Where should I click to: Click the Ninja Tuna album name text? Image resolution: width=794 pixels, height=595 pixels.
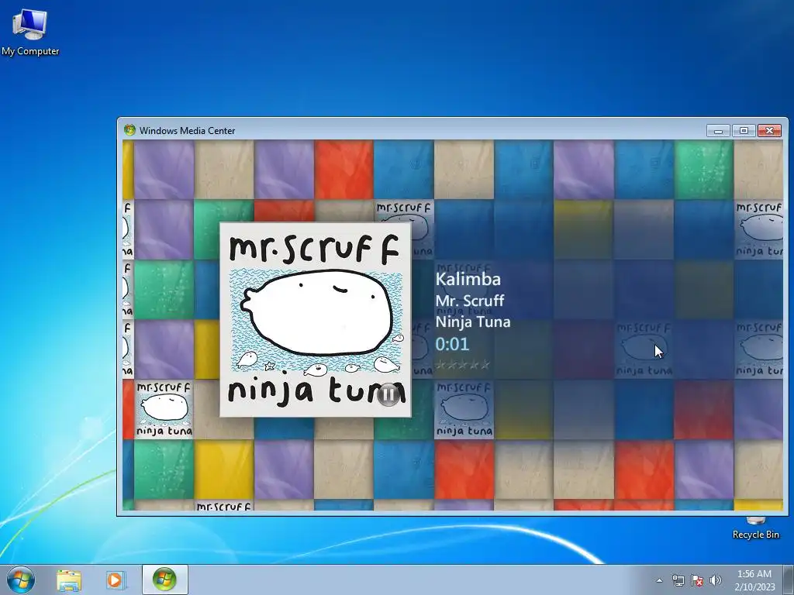pyautogui.click(x=473, y=322)
